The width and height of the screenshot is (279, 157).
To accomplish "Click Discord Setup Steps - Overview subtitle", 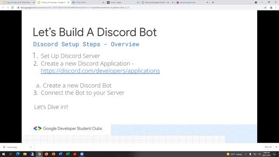I will [86, 44].
